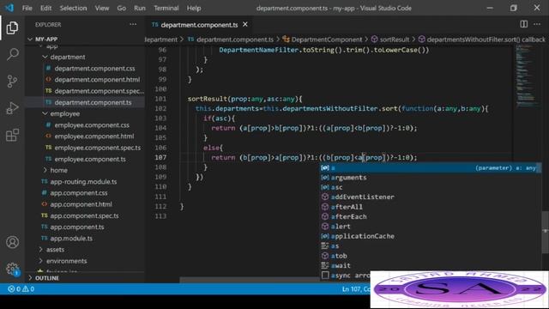Viewport: 549px width, 309px height.
Task: Open the File menu
Action: click(27, 8)
